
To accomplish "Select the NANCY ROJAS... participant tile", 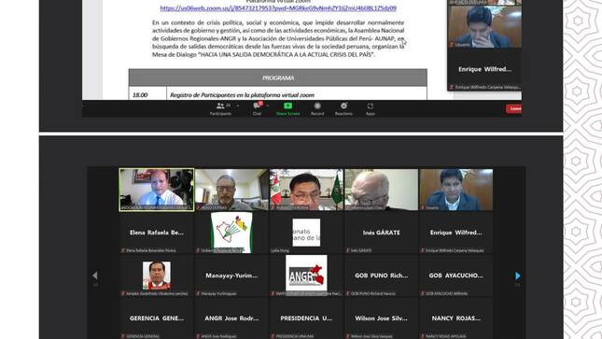I will pos(455,318).
